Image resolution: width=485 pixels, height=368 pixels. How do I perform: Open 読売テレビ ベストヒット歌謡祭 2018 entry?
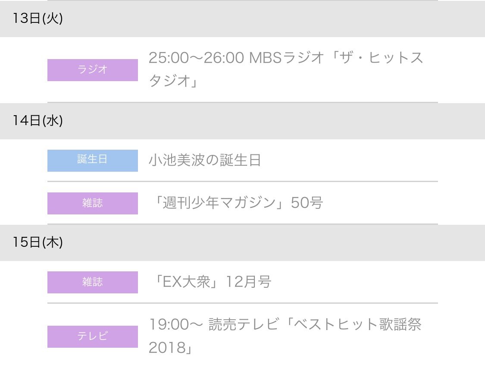(x=285, y=336)
